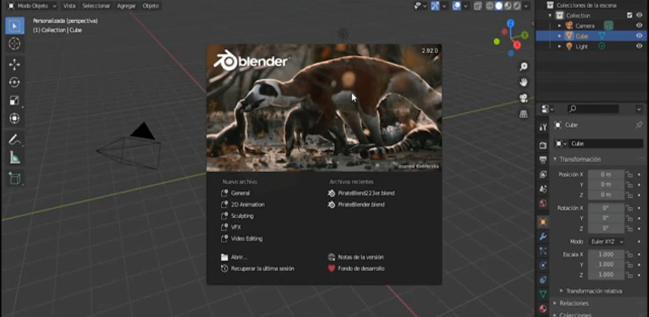This screenshot has height=317, width=649.
Task: Open the overlays options dropdown
Action: tap(466, 6)
